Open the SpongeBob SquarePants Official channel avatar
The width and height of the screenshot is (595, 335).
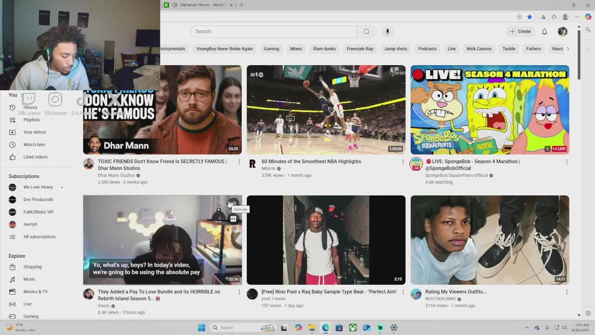[416, 164]
